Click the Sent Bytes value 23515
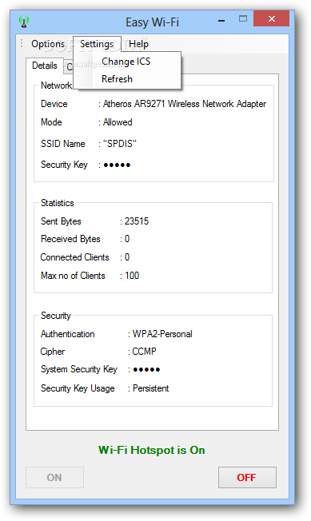Screen dimensions: 311x521 (x=137, y=221)
